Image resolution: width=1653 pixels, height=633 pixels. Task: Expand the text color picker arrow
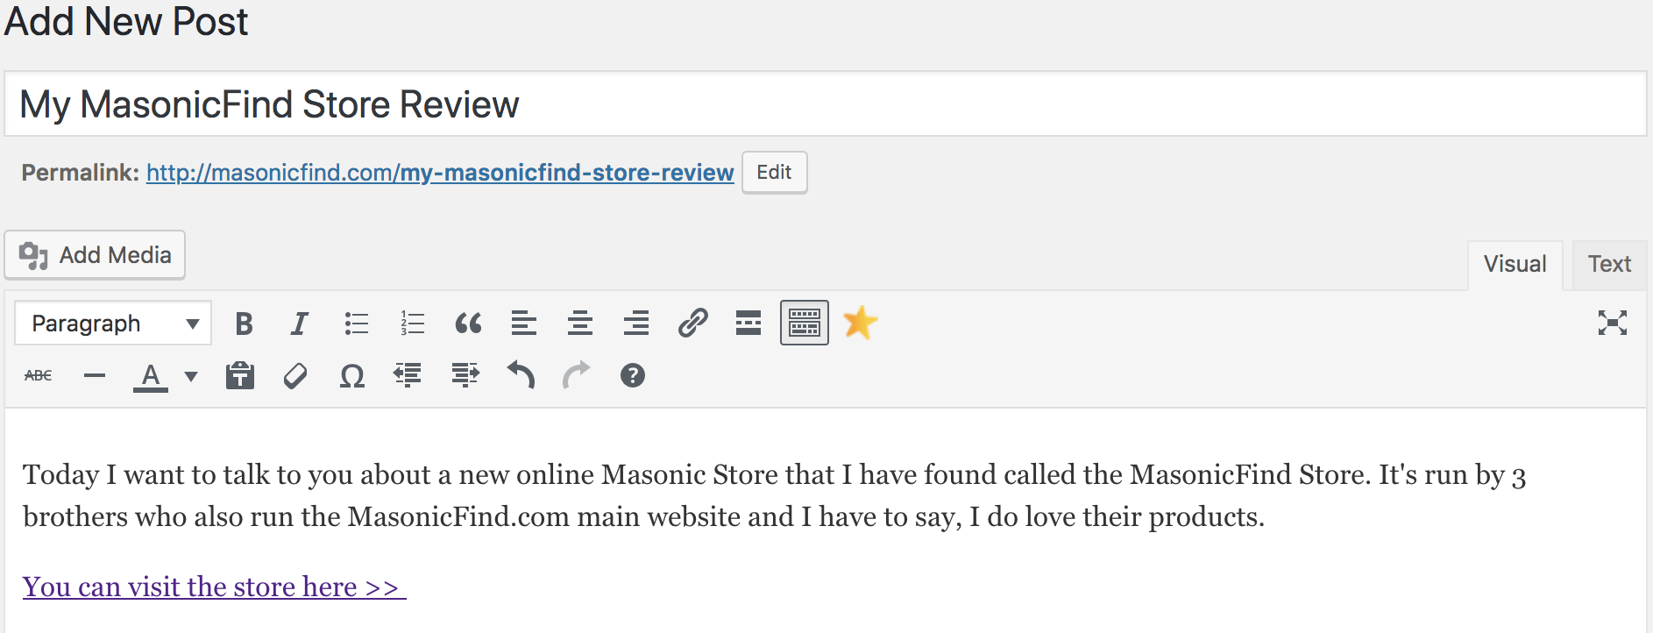(191, 376)
